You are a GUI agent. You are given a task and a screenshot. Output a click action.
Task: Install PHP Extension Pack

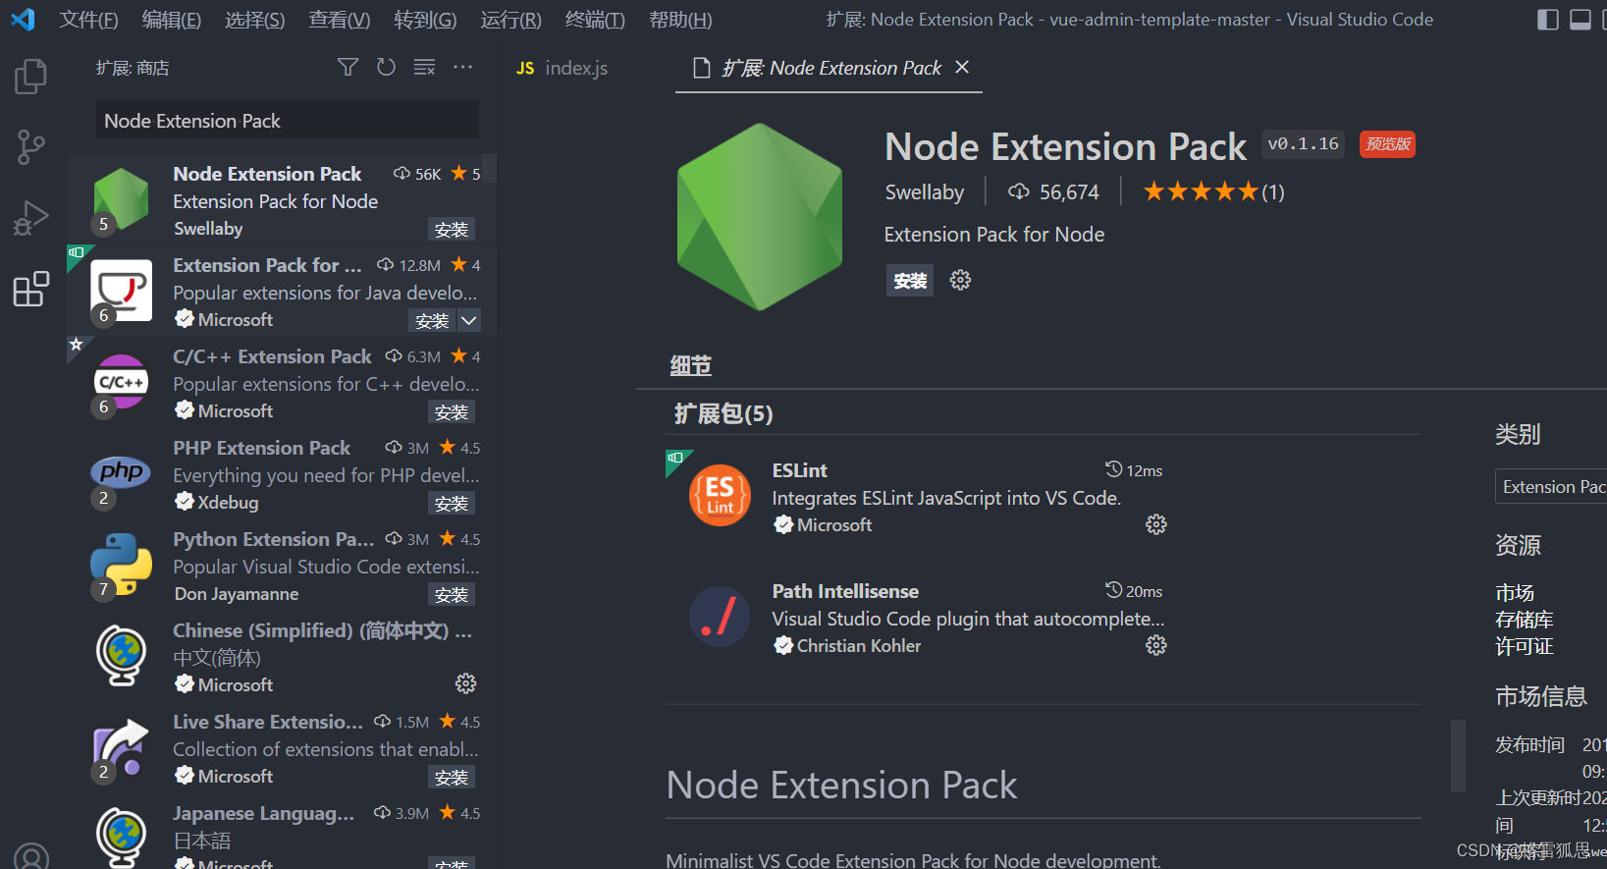click(x=452, y=503)
